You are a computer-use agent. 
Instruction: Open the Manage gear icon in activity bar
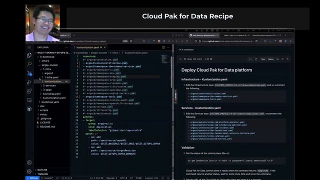click(x=29, y=171)
